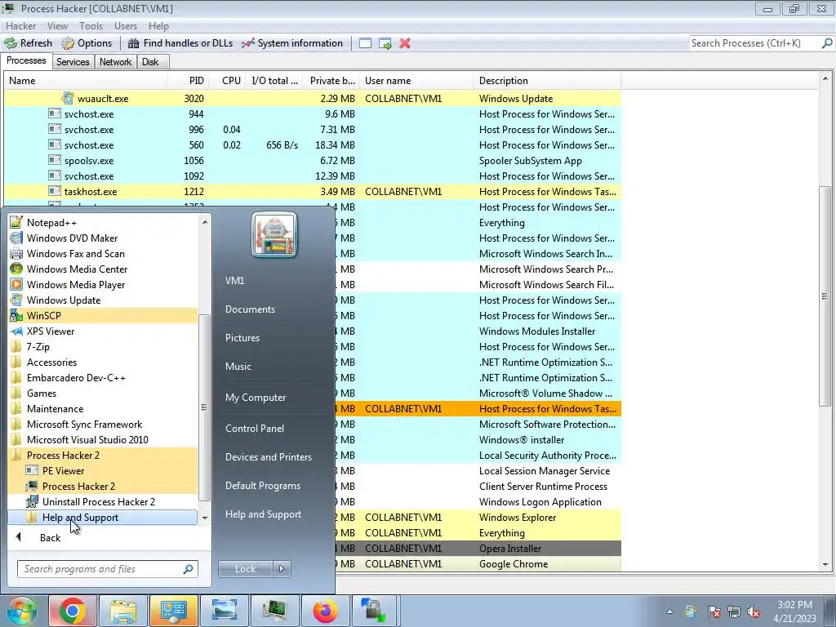Click Uninstall Process Hacker 2
836x627 pixels.
(104, 502)
